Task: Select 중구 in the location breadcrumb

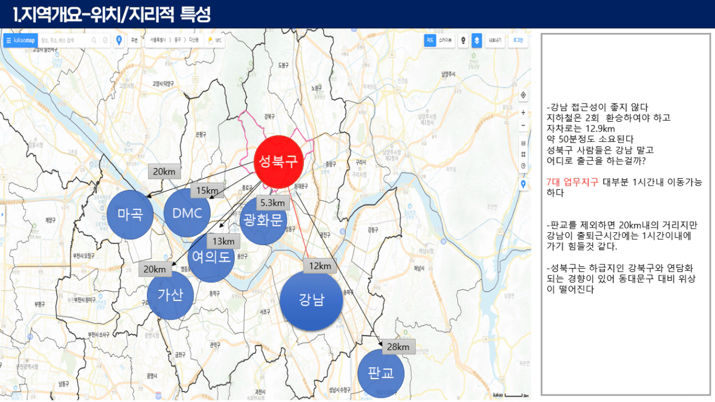Action: tap(177, 41)
